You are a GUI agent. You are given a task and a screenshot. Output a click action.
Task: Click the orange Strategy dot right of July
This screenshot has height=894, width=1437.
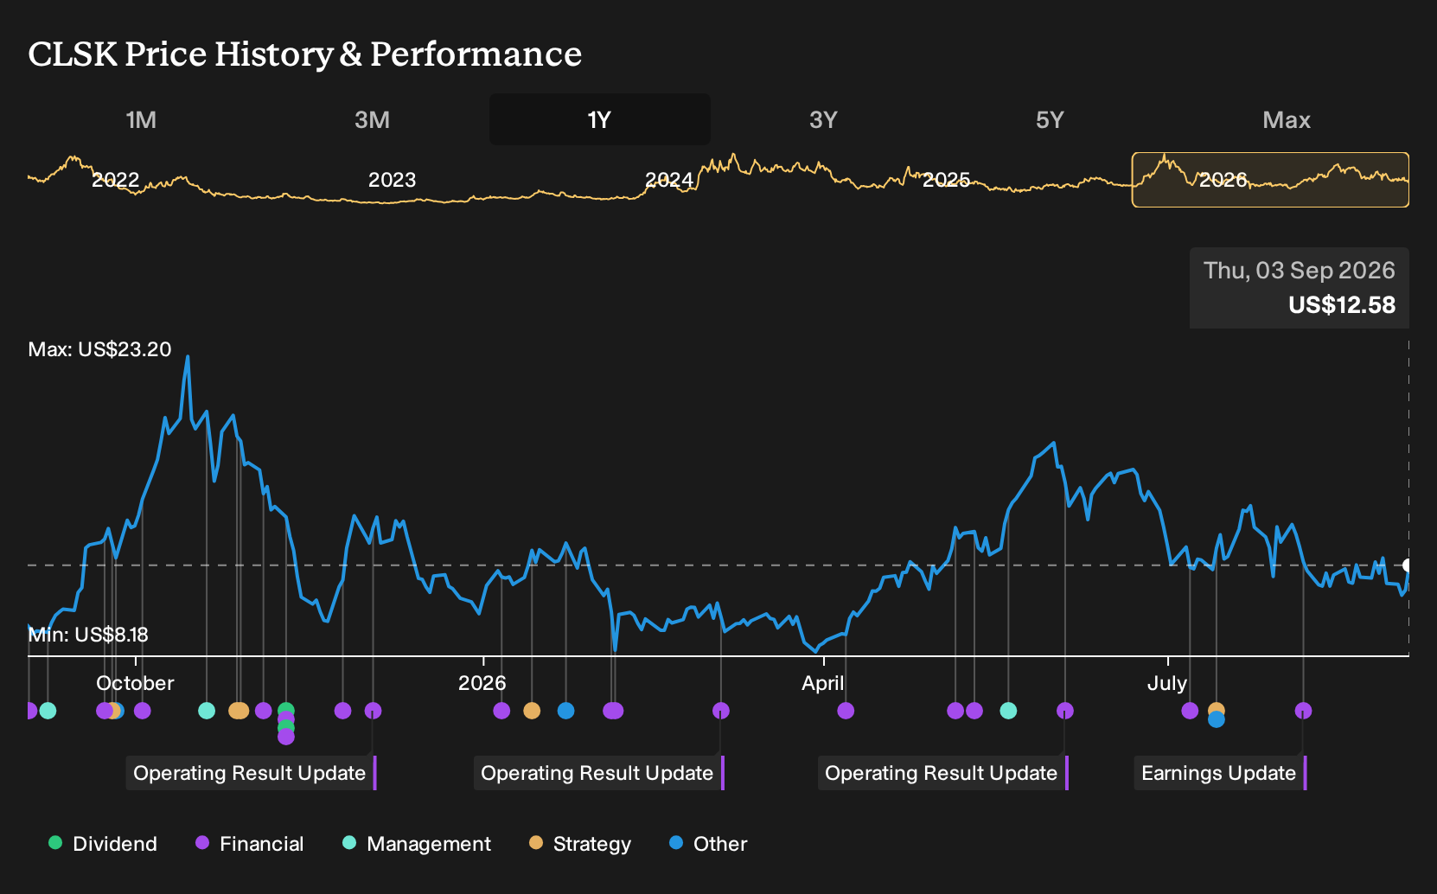[x=1217, y=710]
